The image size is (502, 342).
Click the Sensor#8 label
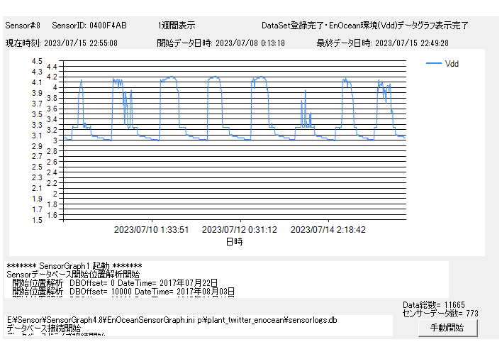(23, 26)
